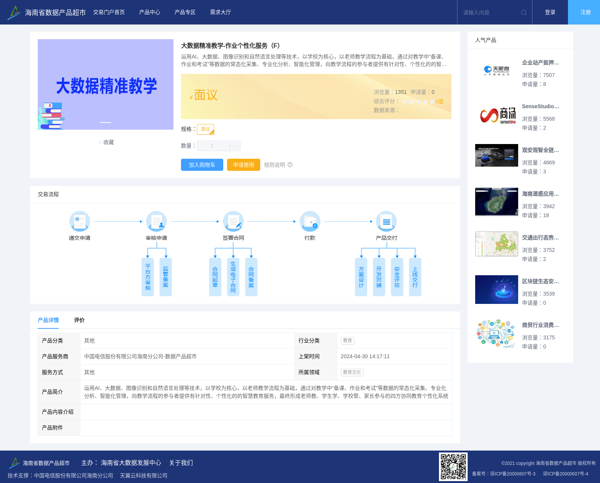Open the 海南遥感应用 map thumbnail

[497, 202]
